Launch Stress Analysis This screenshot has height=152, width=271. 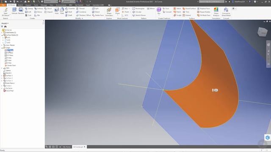click(x=216, y=12)
